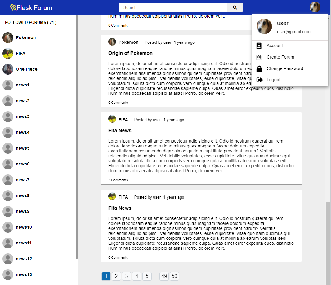The width and height of the screenshot is (331, 285).
Task: Click the sidebar followed forums scrollbar
Action: click(x=77, y=139)
